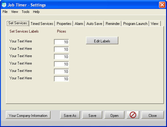Close the Settings window with red X
This screenshot has width=167, height=127.
(x=162, y=5)
